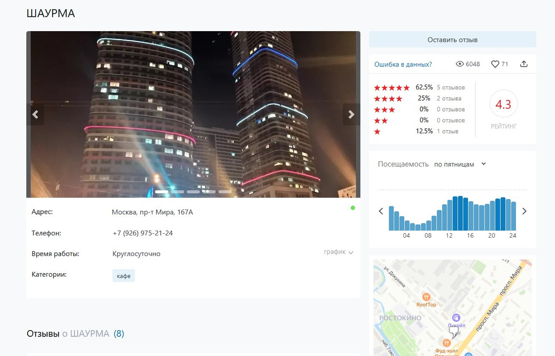Click RoofTop restaurant marker on map
The height and width of the screenshot is (356, 555).
coord(426,297)
